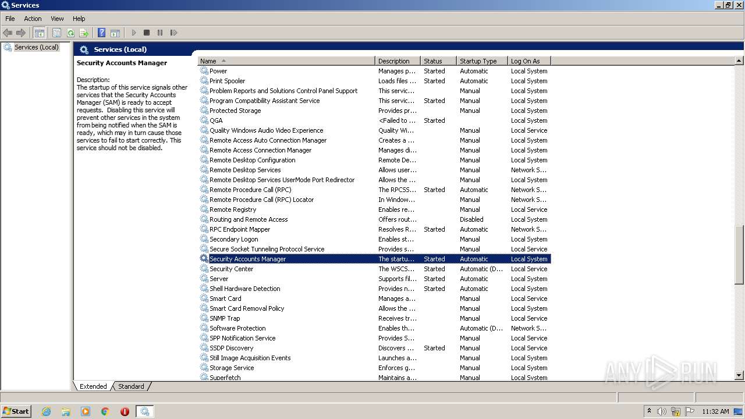This screenshot has height=419, width=745.
Task: Sort by the Status column header
Action: [438, 61]
